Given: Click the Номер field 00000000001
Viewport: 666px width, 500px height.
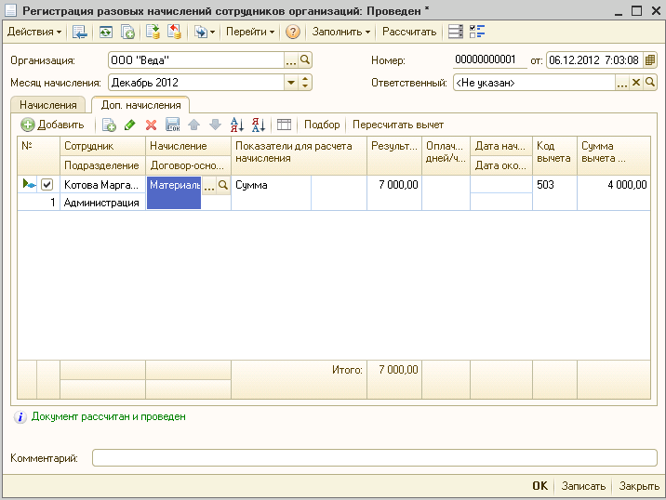Looking at the screenshot, I should (489, 59).
